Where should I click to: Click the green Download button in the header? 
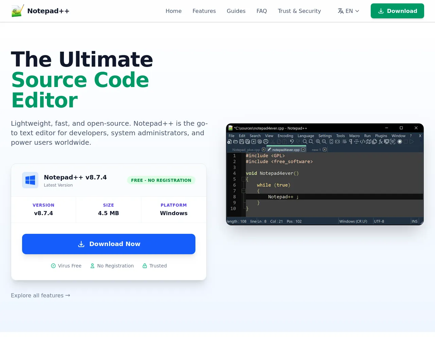(397, 11)
